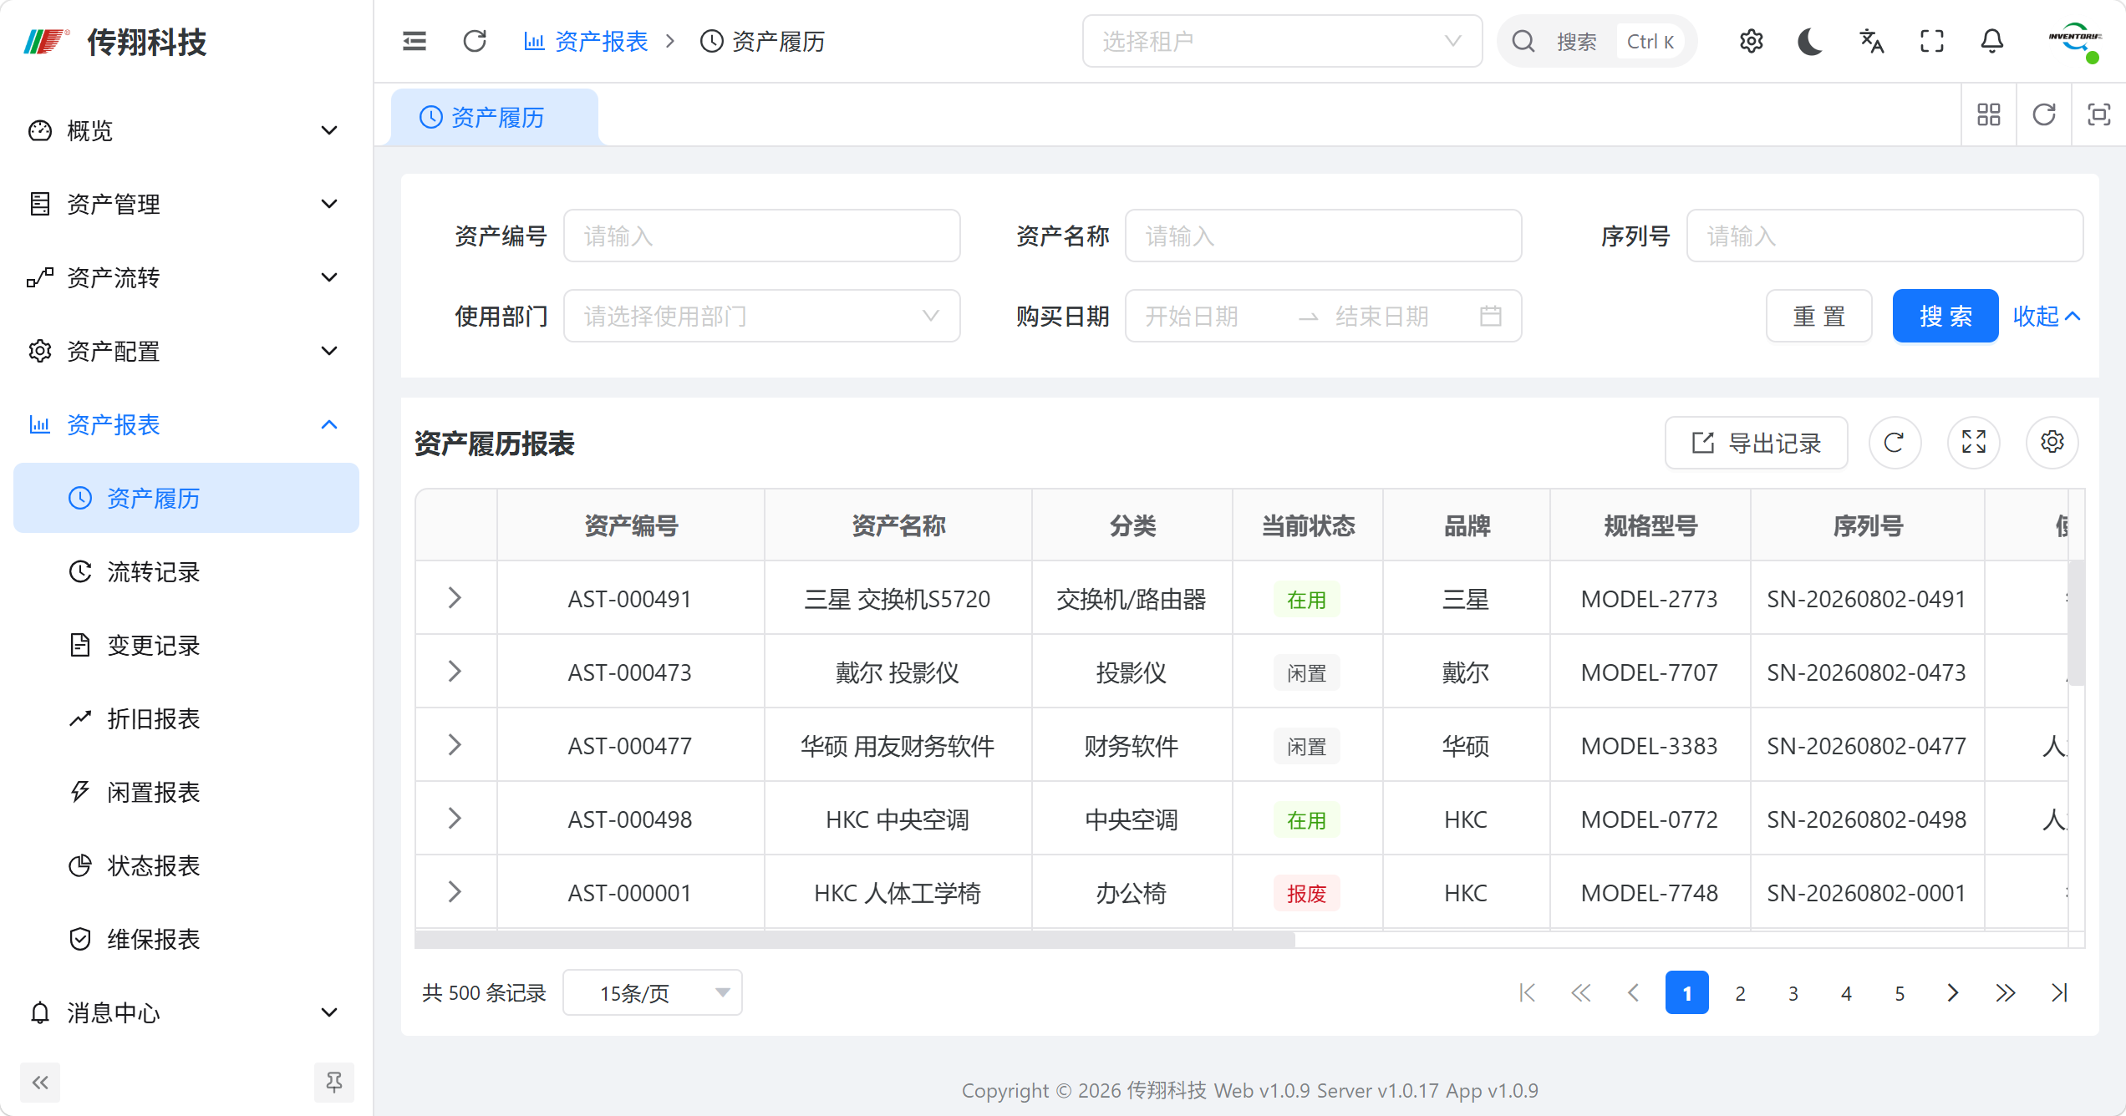The width and height of the screenshot is (2126, 1116).
Task: Open the notifications bell icon
Action: 1992,41
